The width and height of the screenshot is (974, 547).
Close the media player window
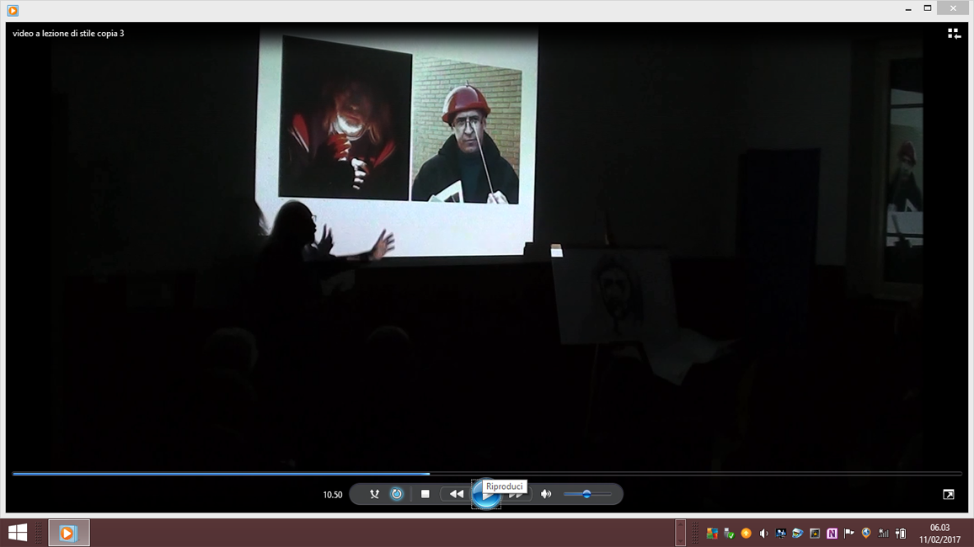click(x=954, y=8)
